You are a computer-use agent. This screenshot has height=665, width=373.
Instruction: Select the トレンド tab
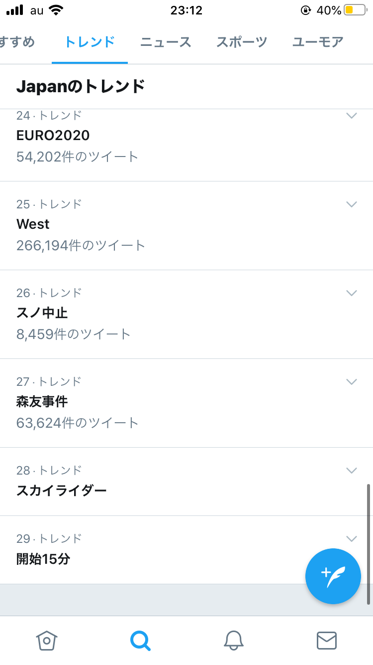click(90, 42)
